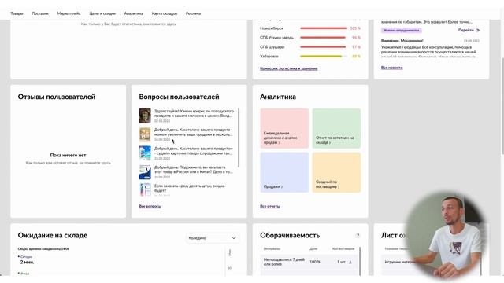Open the Все отчеты link
Screen dimensions: 504x283
click(270, 206)
